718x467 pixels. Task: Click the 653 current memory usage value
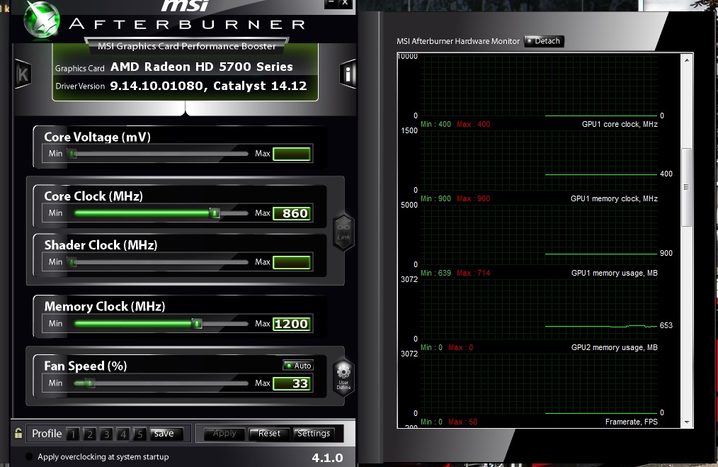click(x=666, y=325)
